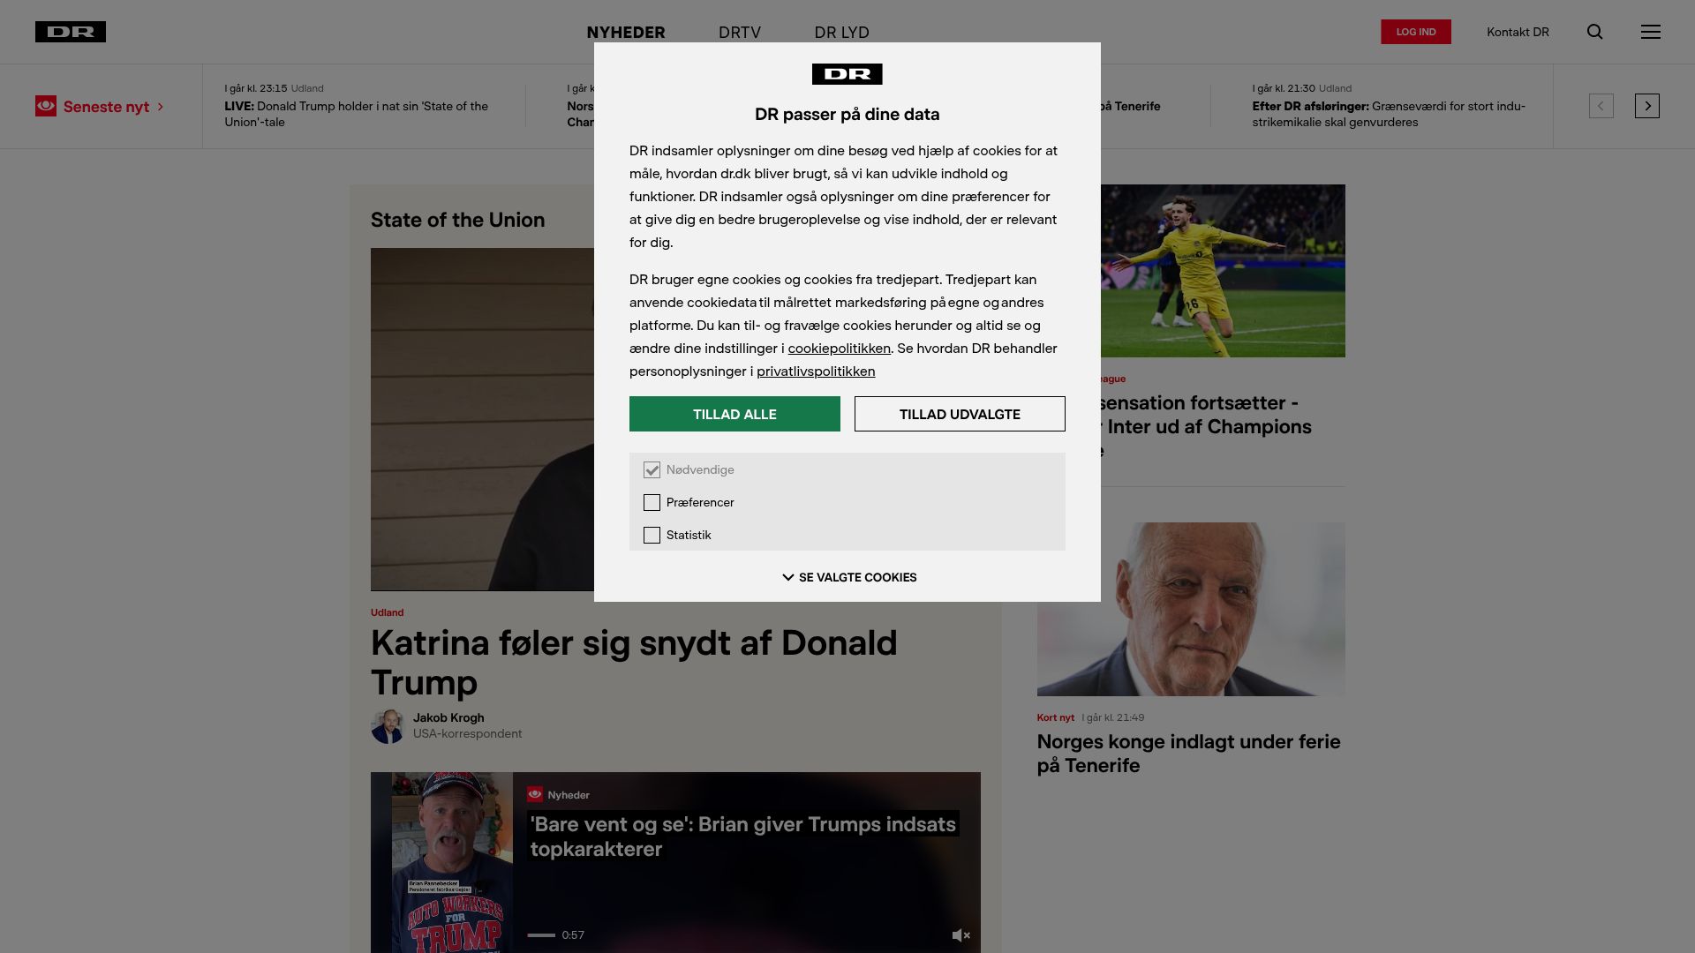Click the DR logo in header
This screenshot has width=1695, height=953.
[71, 32]
